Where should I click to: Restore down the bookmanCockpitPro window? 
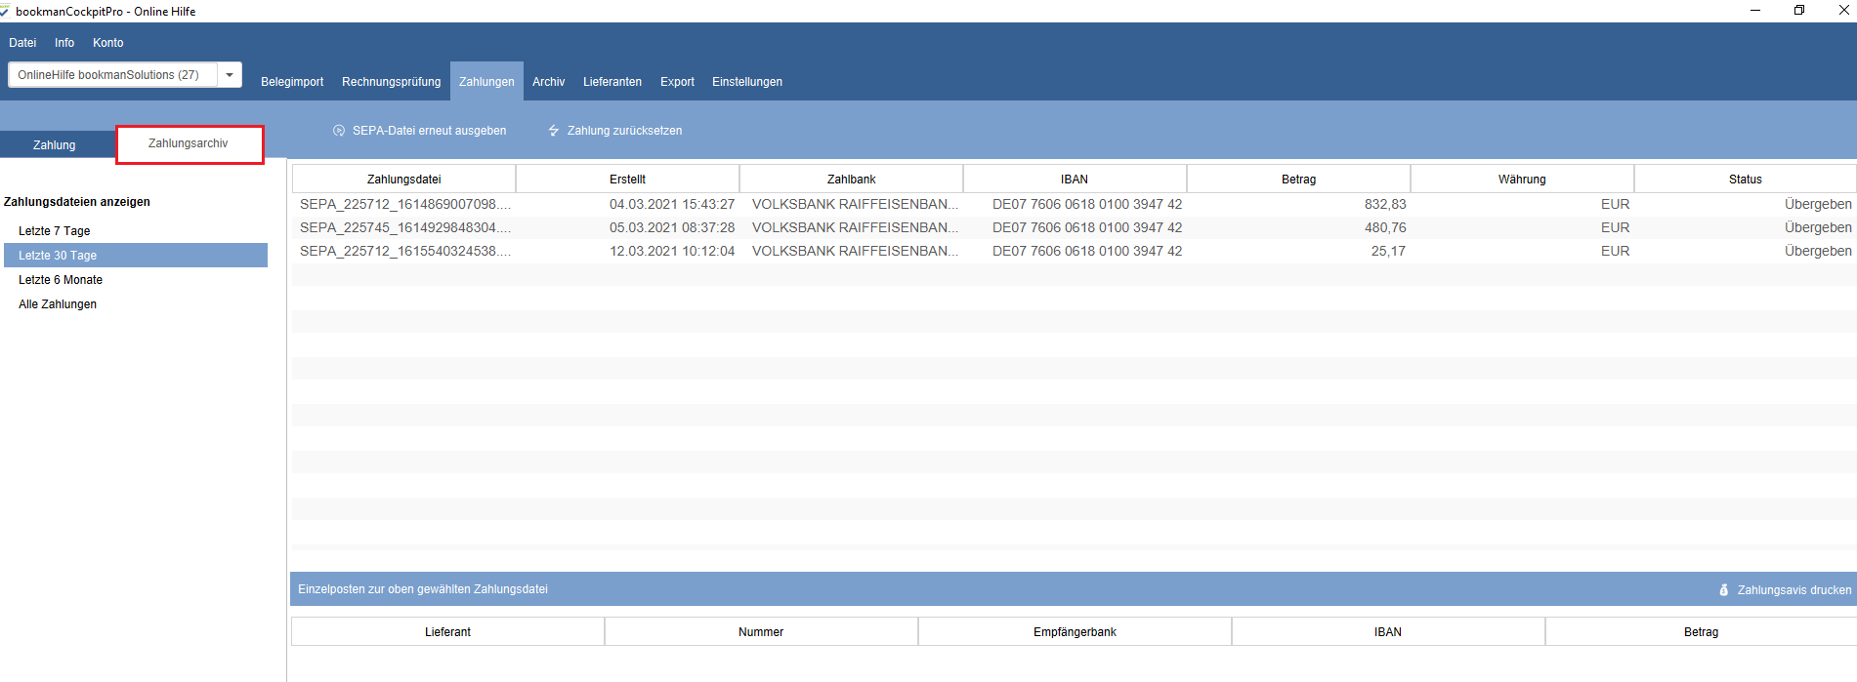[1799, 11]
